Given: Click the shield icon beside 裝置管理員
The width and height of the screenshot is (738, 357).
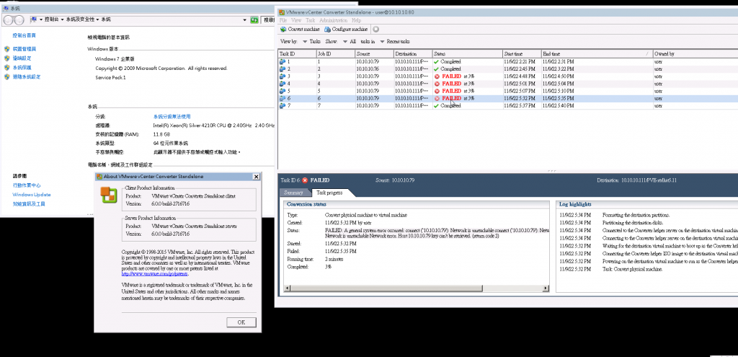Looking at the screenshot, I should (6, 49).
